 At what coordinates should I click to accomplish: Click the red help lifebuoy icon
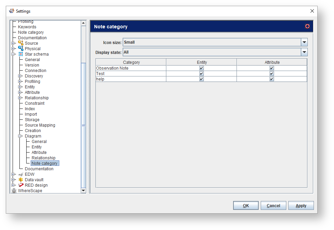[x=307, y=26]
